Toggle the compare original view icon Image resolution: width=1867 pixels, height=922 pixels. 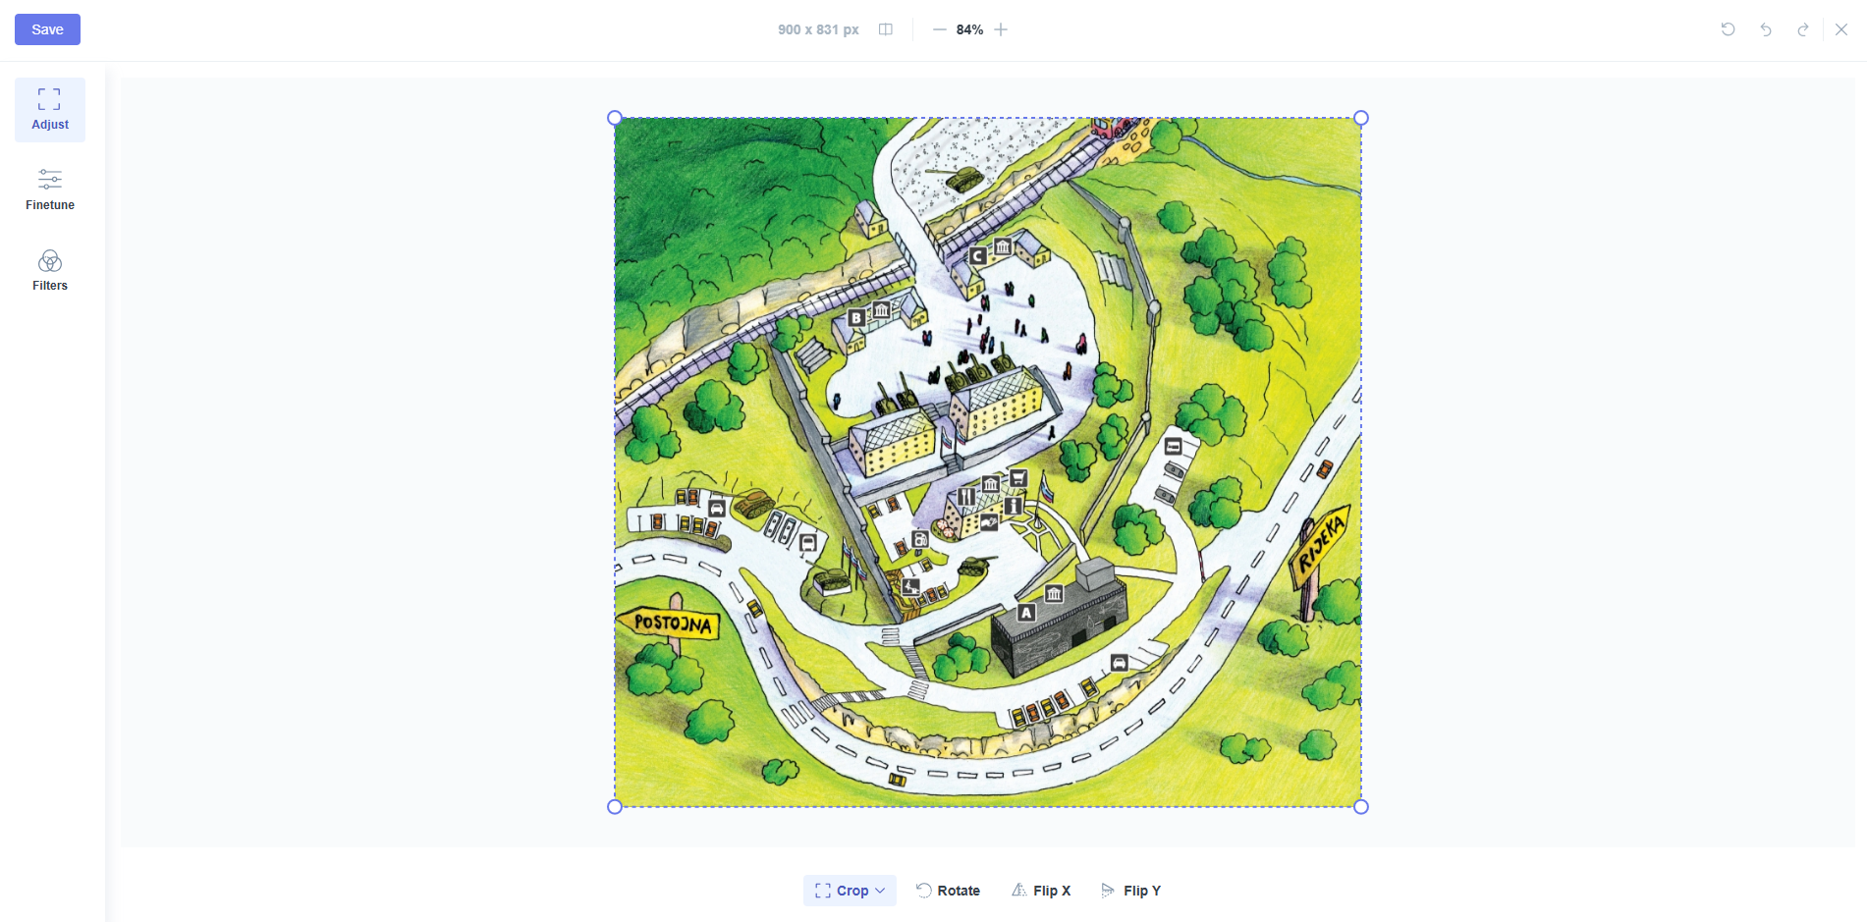pyautogui.click(x=886, y=29)
